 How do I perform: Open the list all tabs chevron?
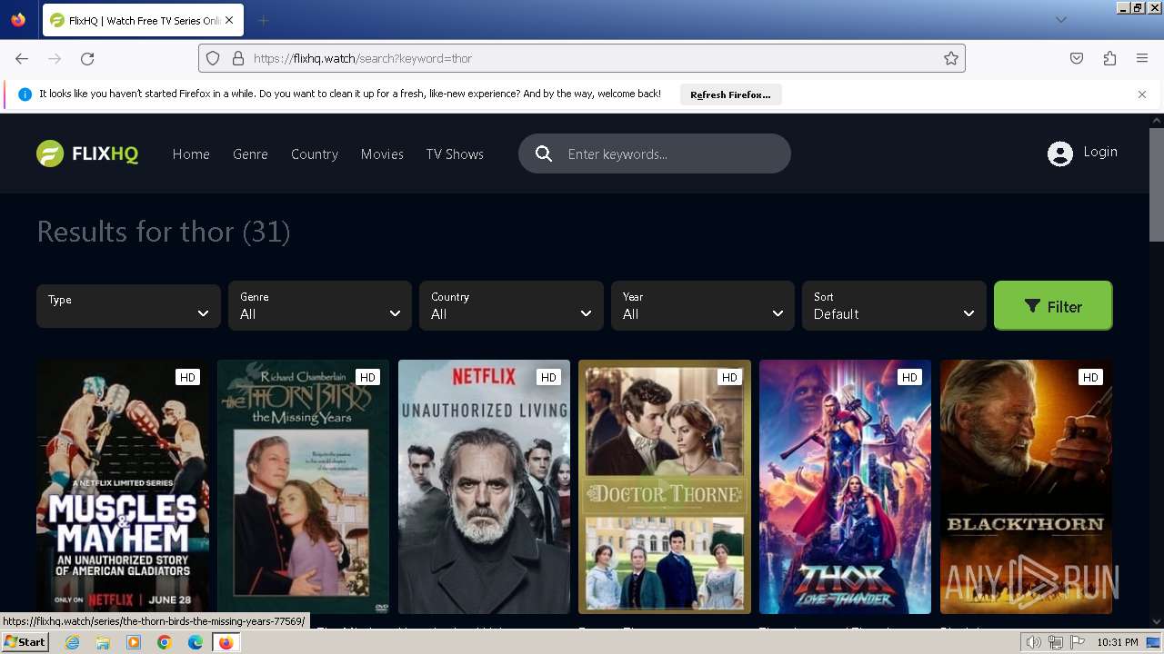[1061, 20]
